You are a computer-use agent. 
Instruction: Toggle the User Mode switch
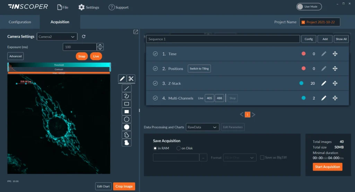click(309, 7)
